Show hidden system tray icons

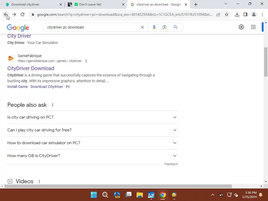point(213,195)
